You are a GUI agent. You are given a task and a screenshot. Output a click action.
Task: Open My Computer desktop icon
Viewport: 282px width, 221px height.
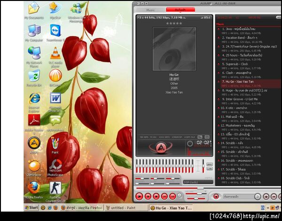34,33
